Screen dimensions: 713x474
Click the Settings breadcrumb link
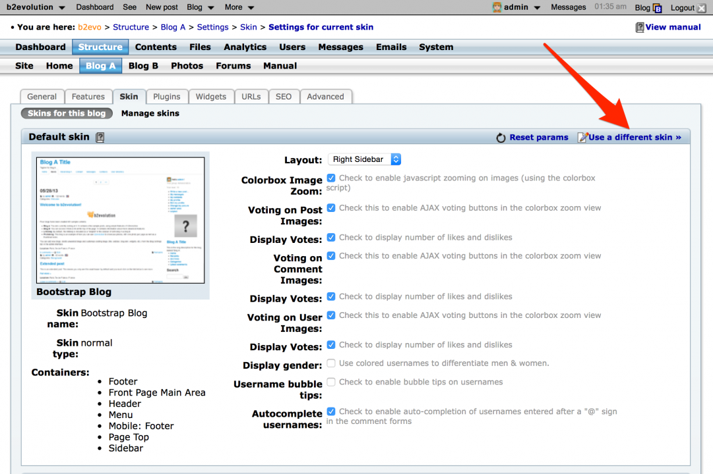[213, 27]
